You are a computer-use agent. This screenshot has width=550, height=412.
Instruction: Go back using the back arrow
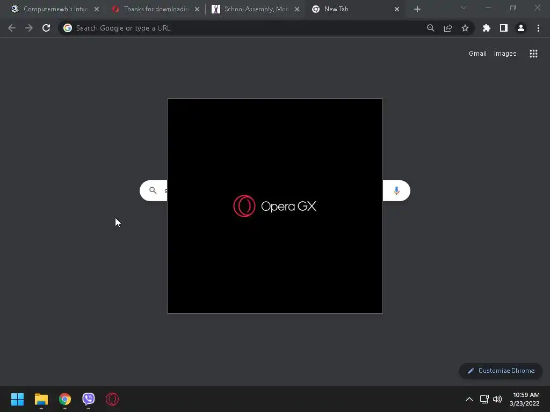point(12,28)
